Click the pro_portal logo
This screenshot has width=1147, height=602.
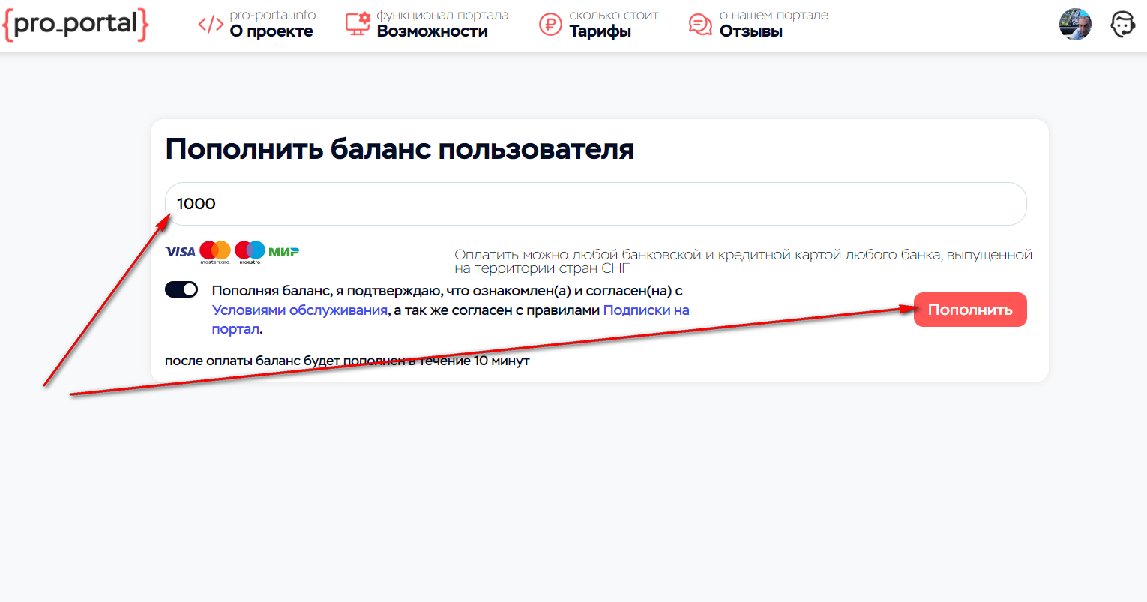(76, 25)
